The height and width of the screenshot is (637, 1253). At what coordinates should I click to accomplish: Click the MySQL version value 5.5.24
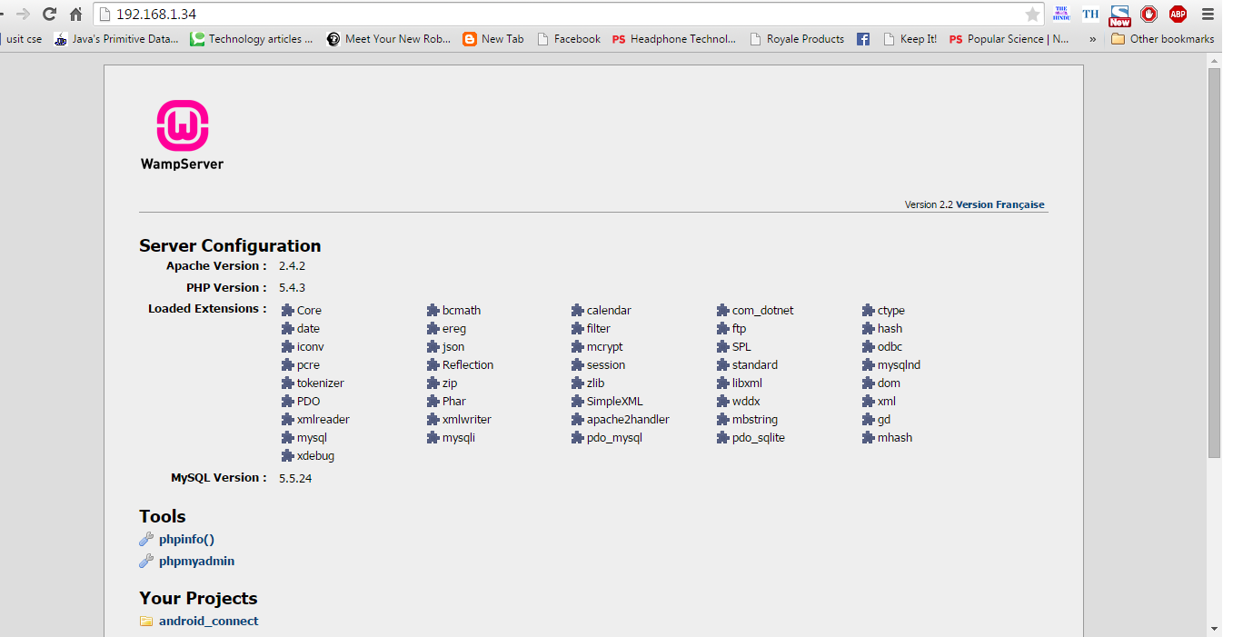295,478
